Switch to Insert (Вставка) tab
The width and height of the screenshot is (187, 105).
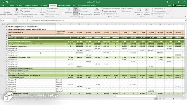click(x=20, y=6)
